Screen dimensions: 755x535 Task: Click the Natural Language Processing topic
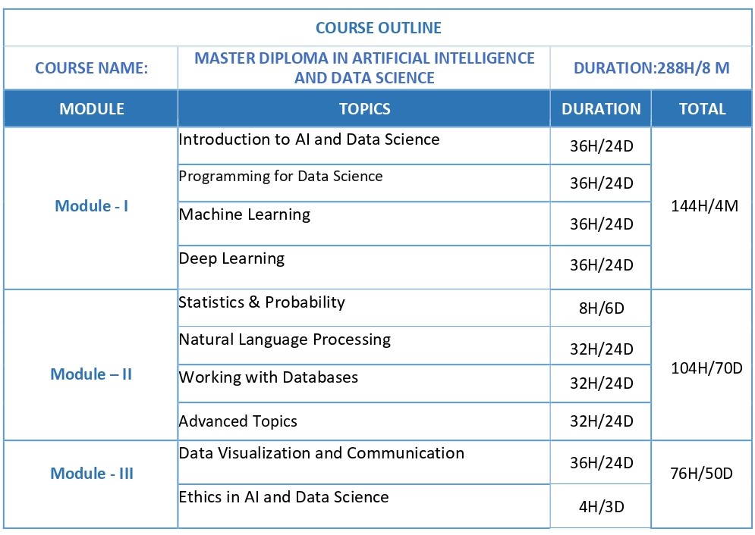pyautogui.click(x=285, y=339)
